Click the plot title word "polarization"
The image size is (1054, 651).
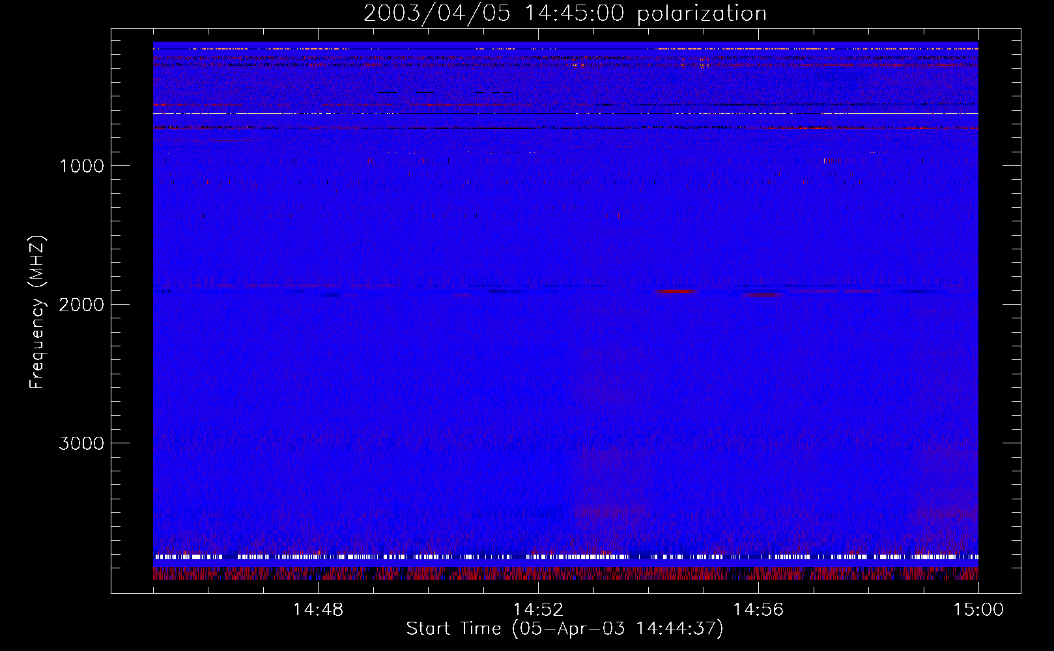(x=702, y=14)
